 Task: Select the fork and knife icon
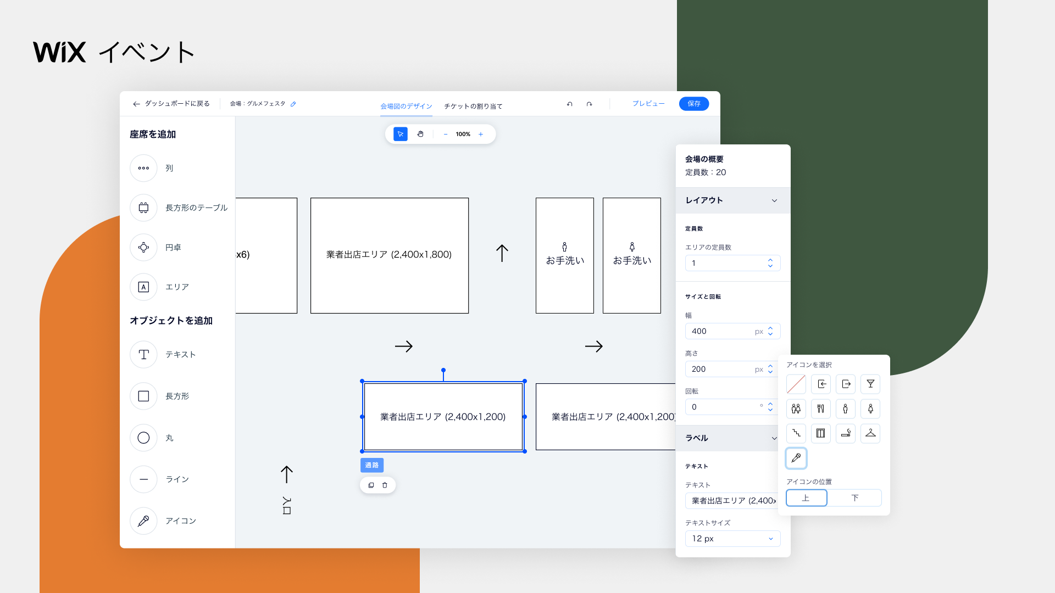click(820, 409)
